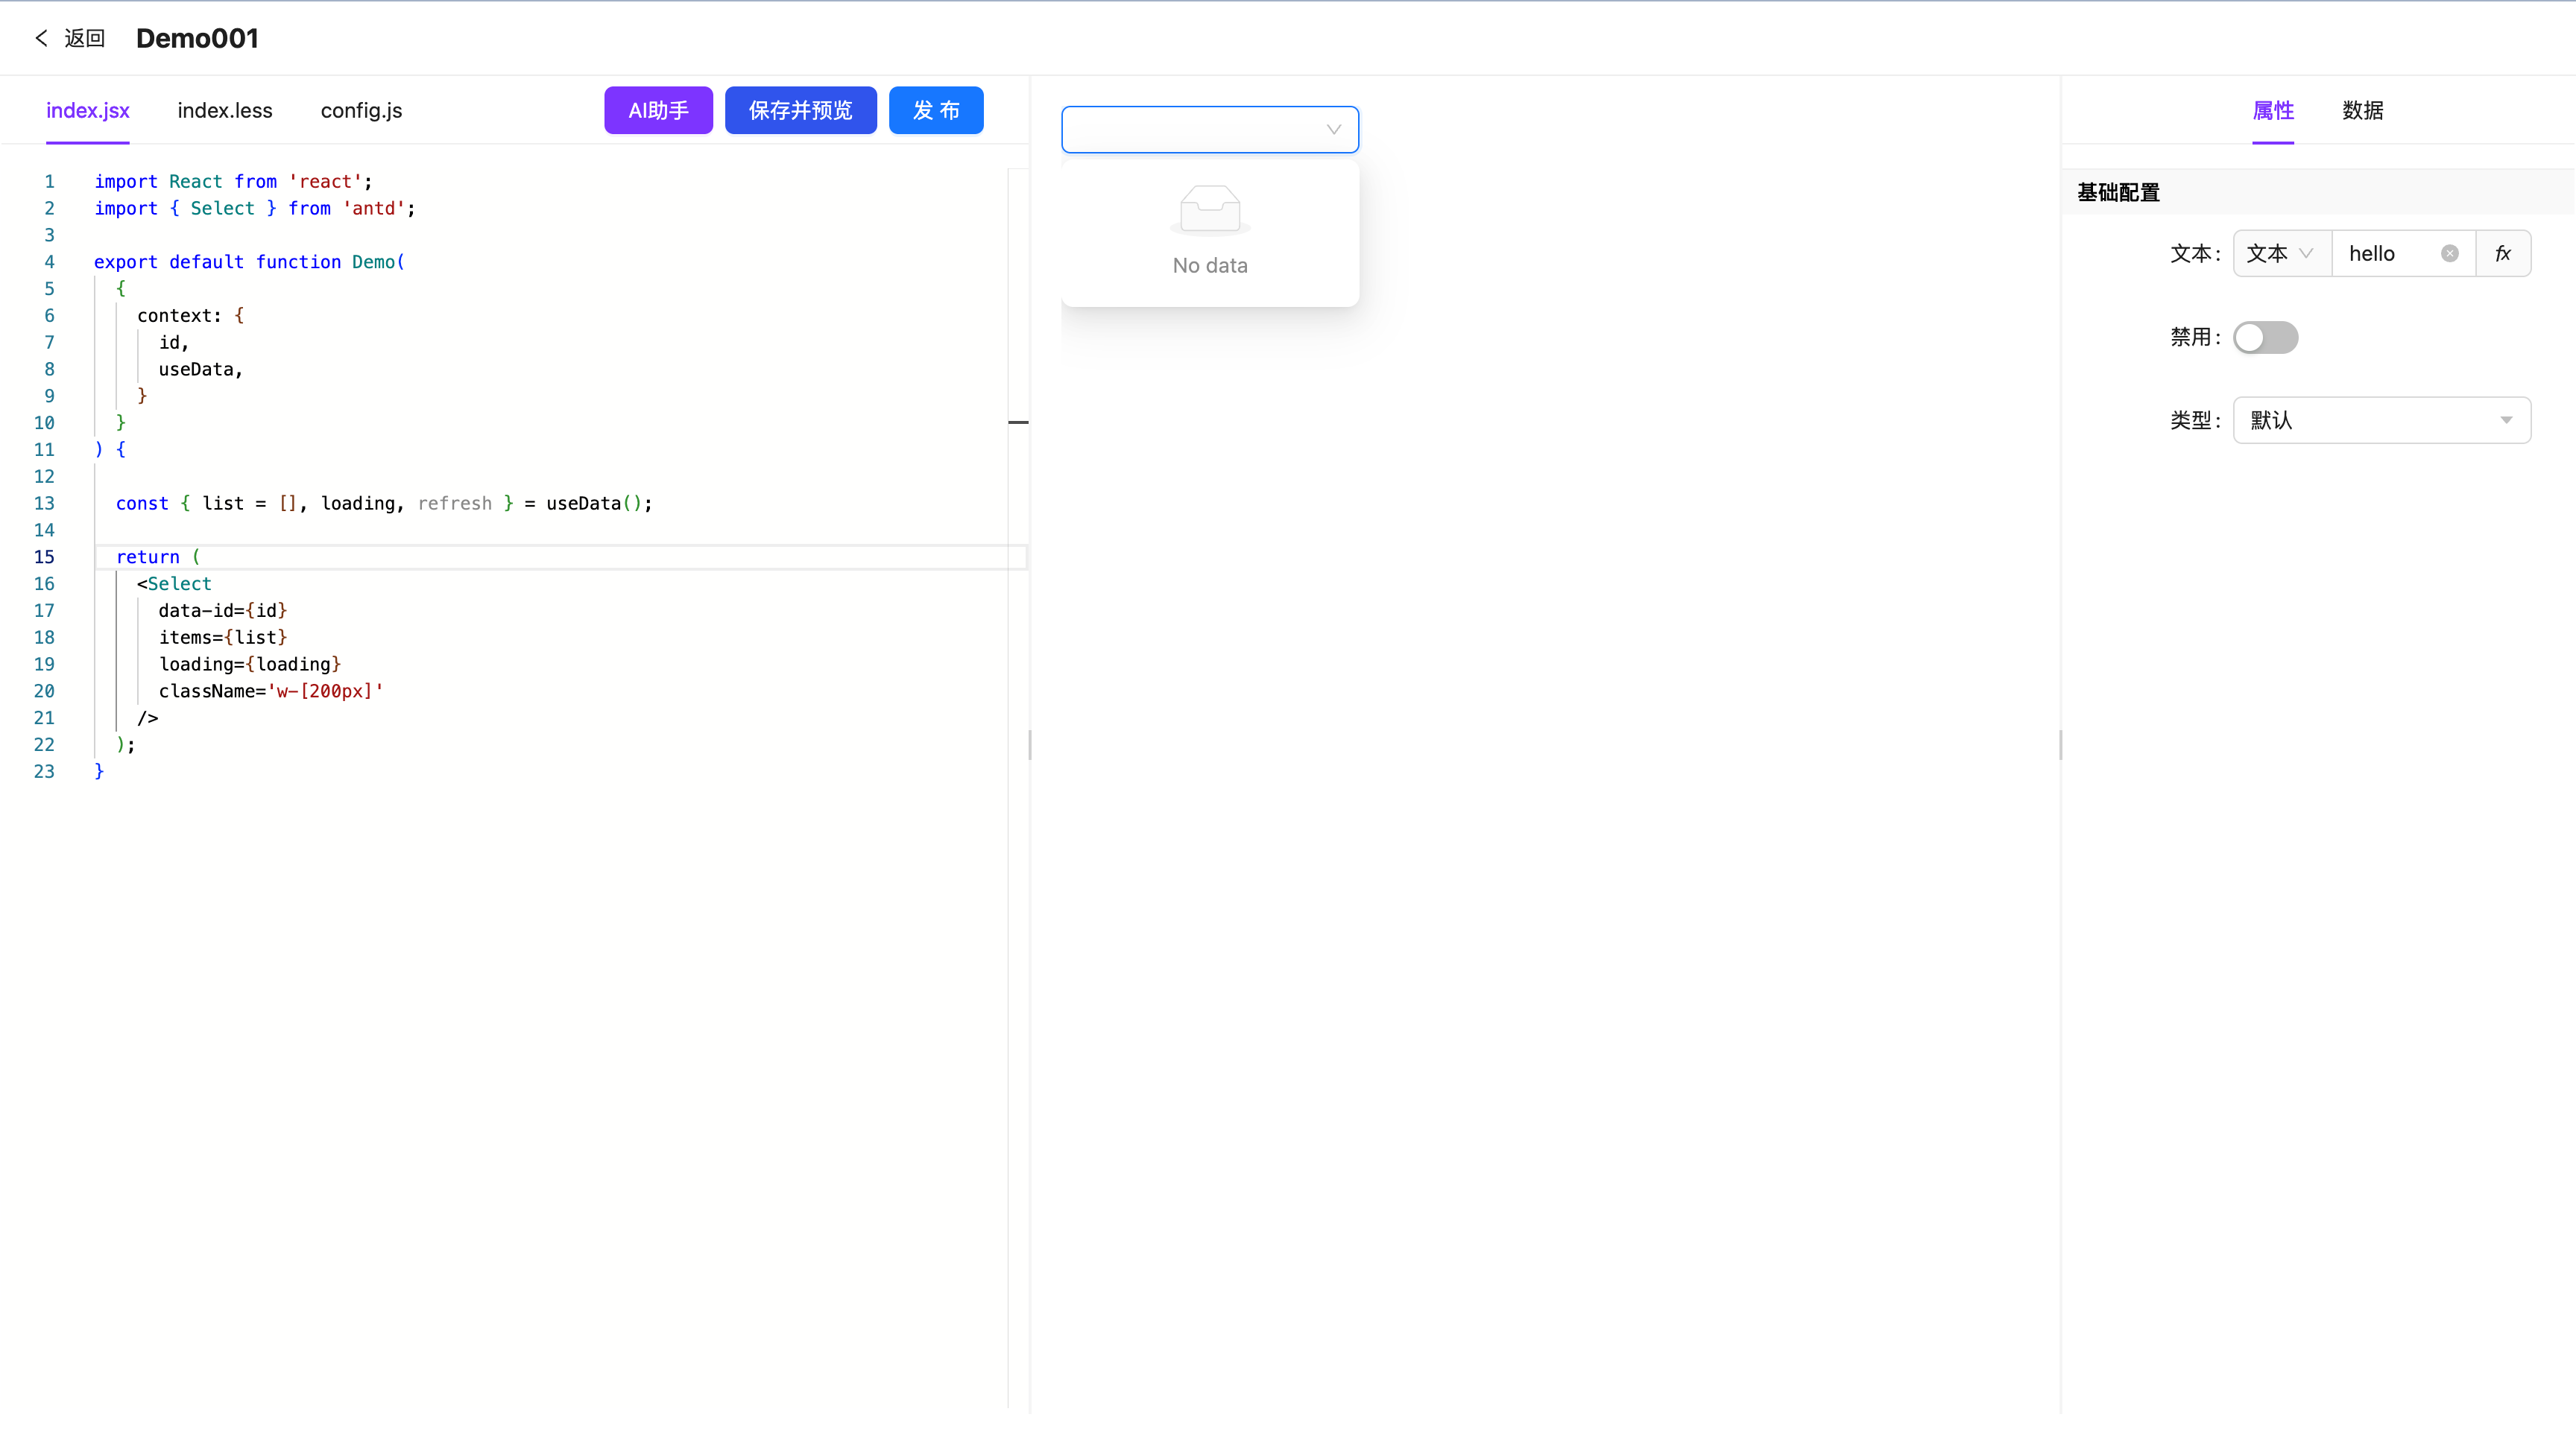Open the 类型 dropdown showing 默认

[x=2381, y=421]
